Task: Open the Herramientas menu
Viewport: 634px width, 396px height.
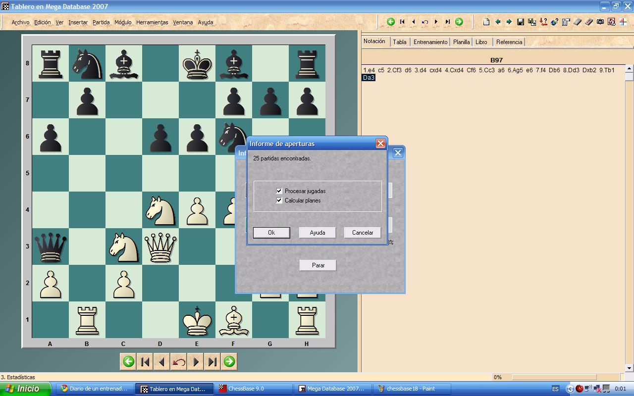Action: (153, 22)
